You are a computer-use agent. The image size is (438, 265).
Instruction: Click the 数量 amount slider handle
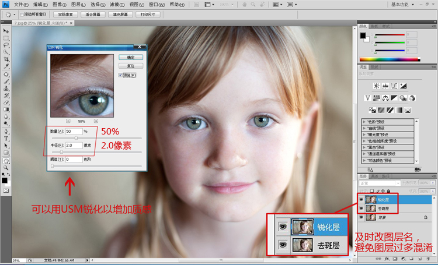76,138
